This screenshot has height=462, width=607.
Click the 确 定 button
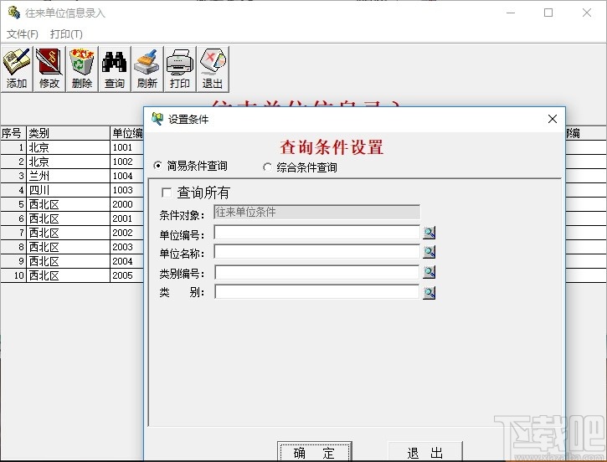(314, 452)
